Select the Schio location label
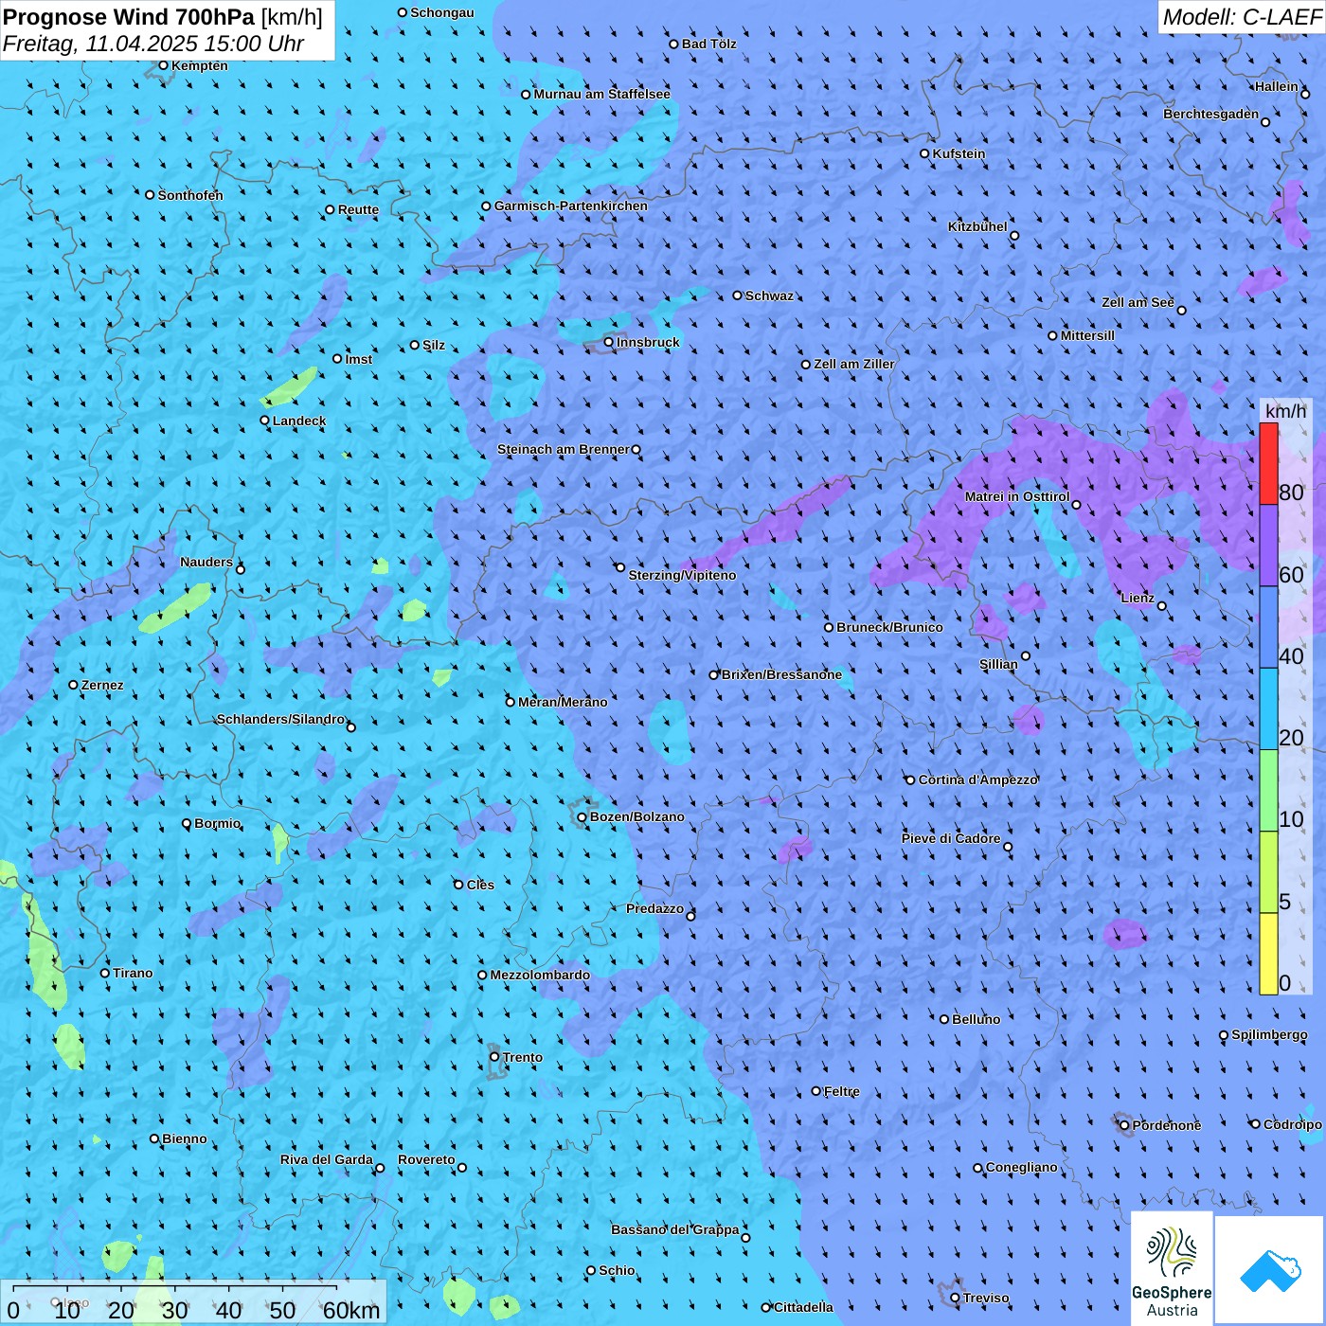 click(x=617, y=1270)
